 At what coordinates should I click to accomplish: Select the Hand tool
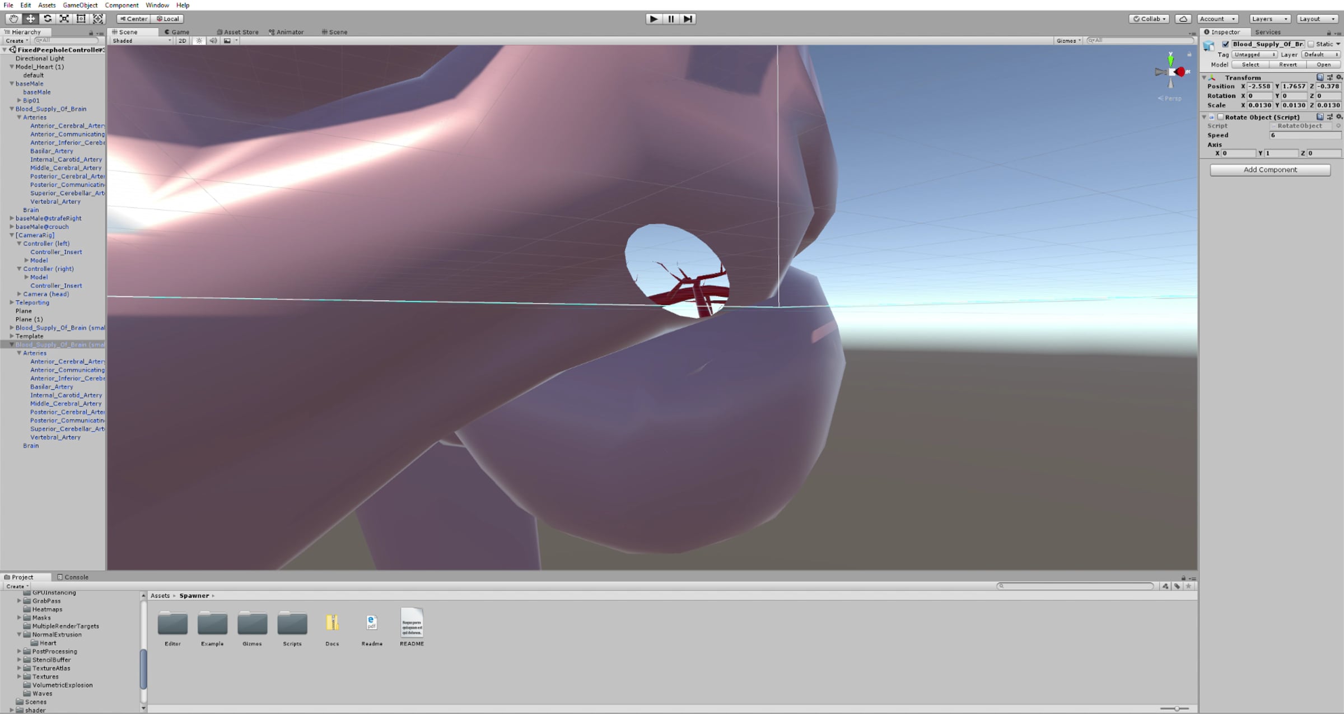[13, 18]
